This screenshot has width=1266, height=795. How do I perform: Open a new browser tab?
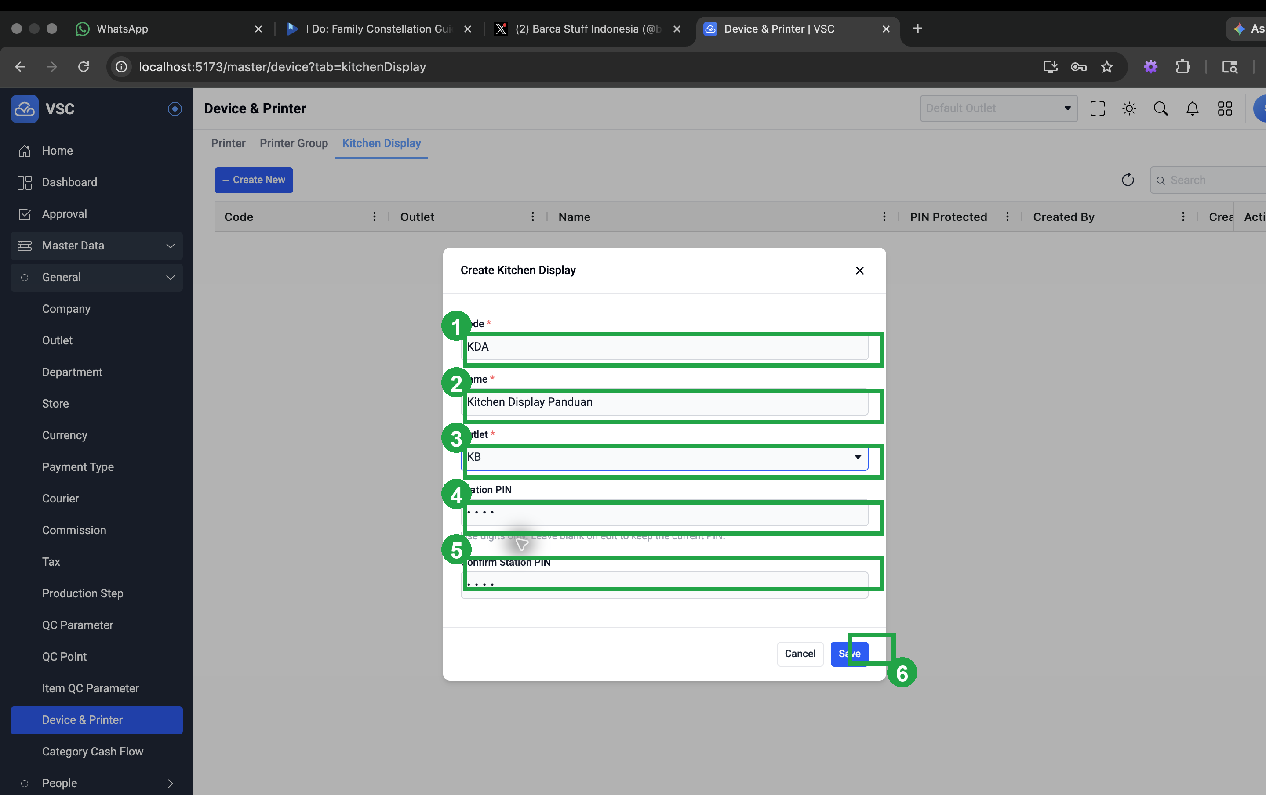pos(917,29)
